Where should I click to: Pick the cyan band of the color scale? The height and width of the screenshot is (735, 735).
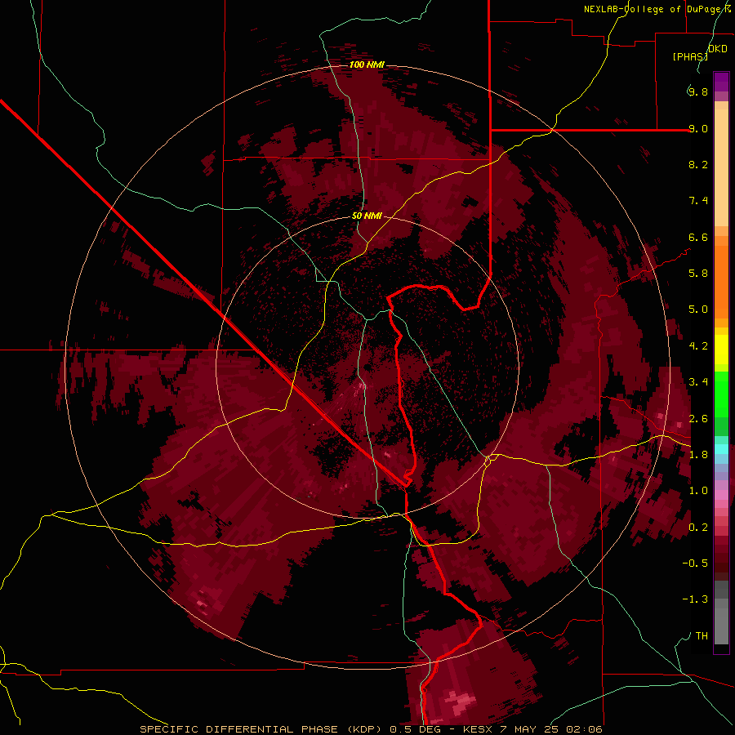(x=721, y=448)
